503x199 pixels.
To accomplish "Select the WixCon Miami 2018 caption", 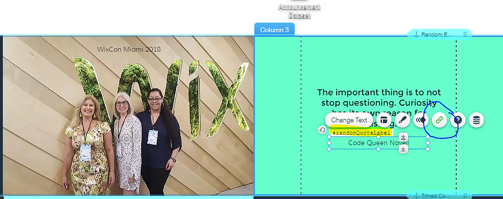I will pos(129,49).
